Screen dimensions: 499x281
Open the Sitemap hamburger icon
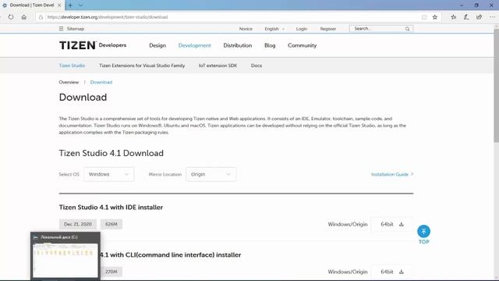(x=61, y=29)
